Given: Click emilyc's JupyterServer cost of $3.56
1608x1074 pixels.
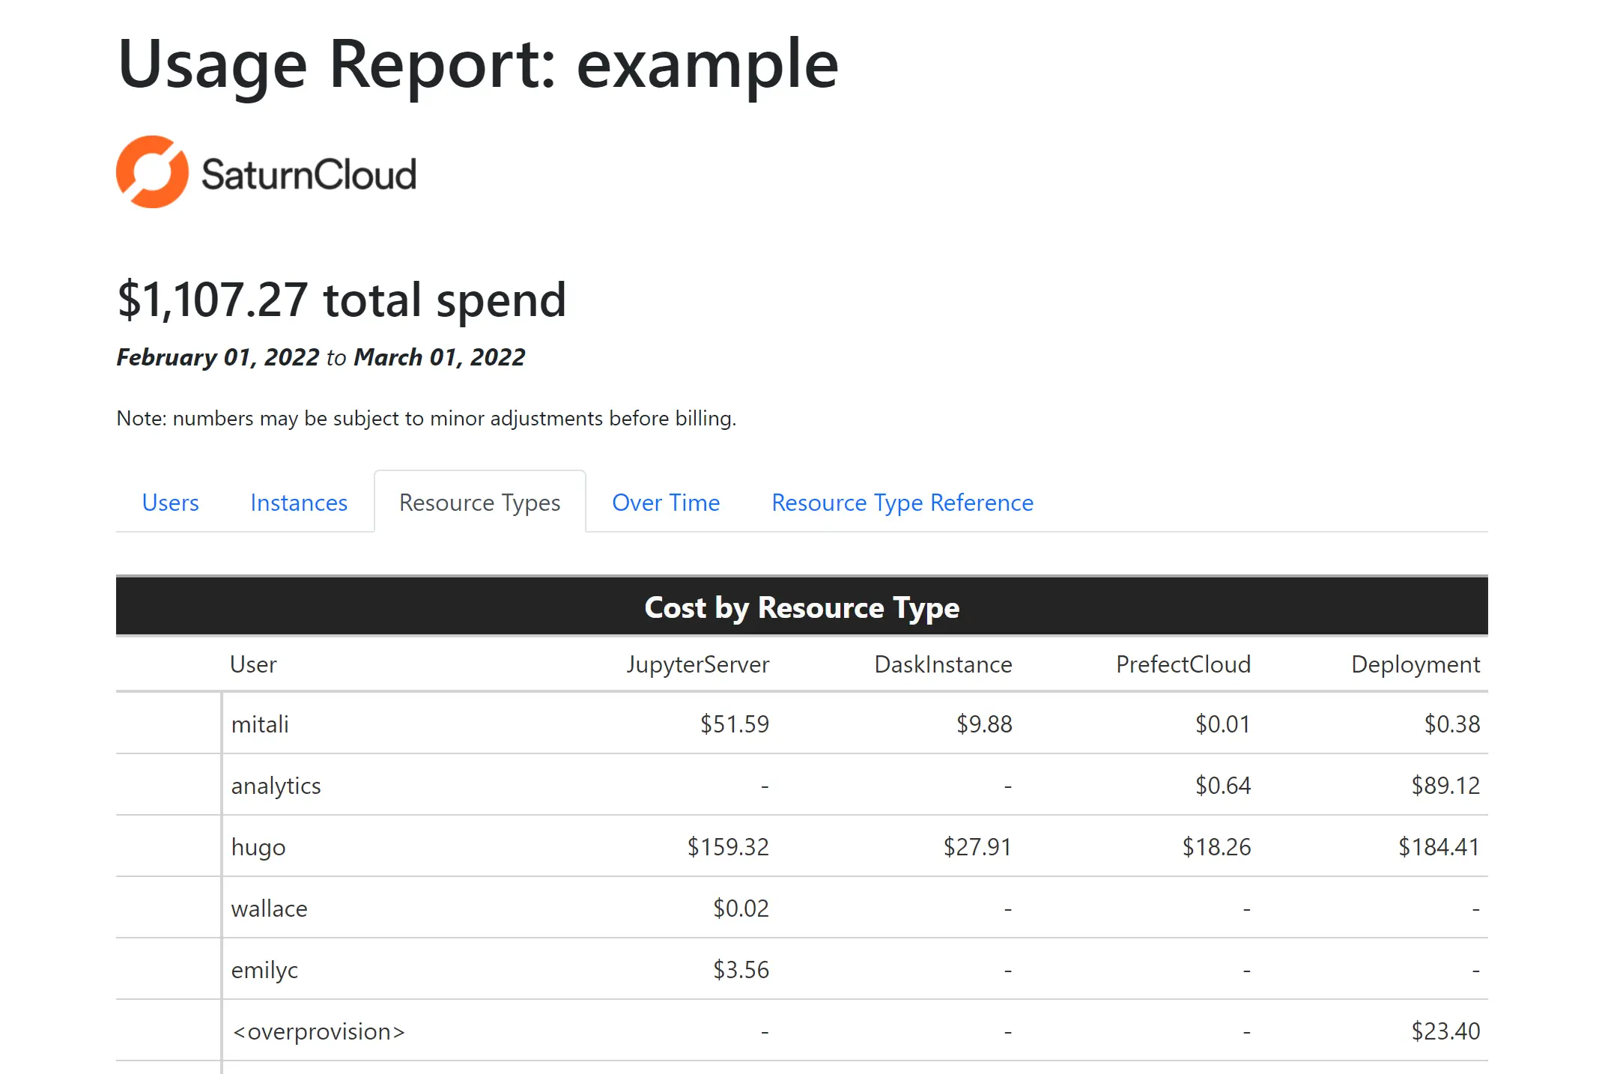Looking at the screenshot, I should (741, 969).
